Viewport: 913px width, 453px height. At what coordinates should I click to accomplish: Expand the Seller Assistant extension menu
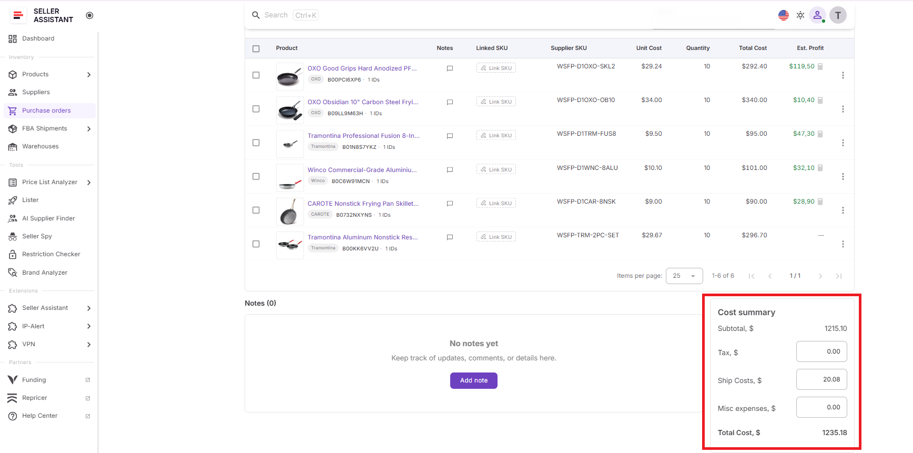point(50,308)
